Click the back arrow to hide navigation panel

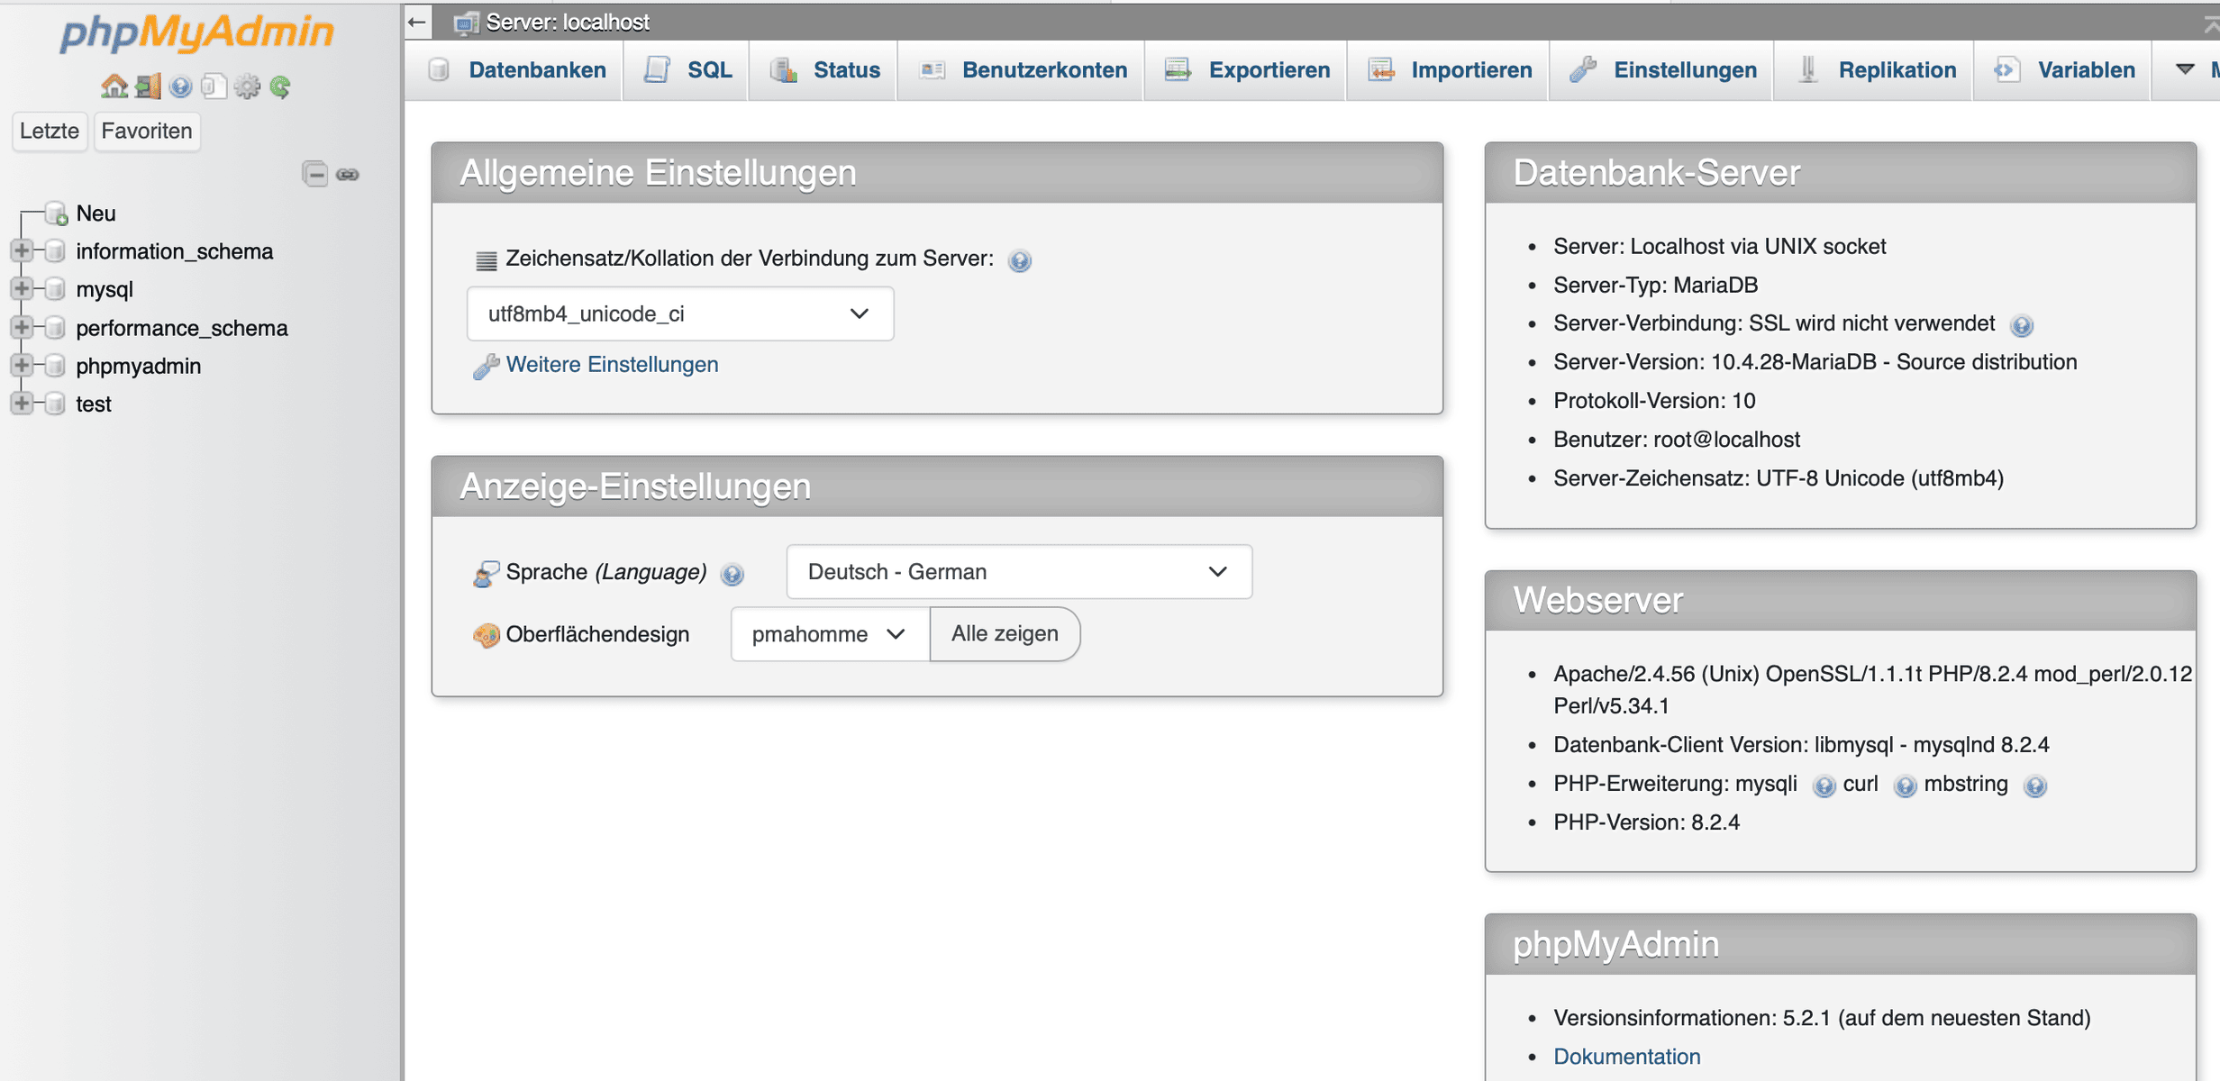417,22
